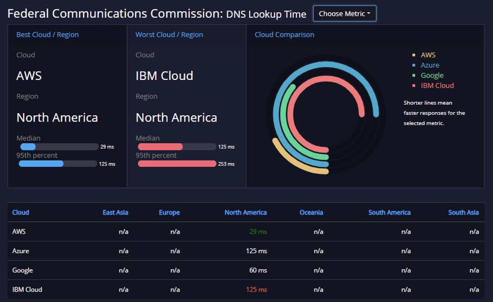Click the Cloud Comparison heading
Viewport: 493px width, 302px height.
[284, 35]
